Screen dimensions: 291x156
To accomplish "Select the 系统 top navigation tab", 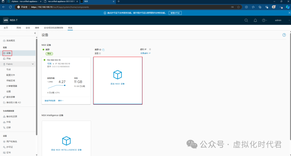I will point(70,28).
